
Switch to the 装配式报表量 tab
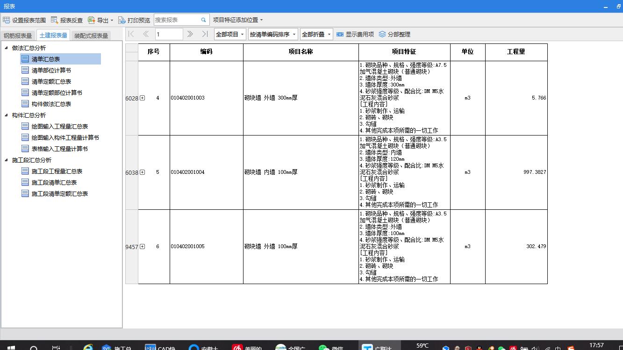click(91, 36)
